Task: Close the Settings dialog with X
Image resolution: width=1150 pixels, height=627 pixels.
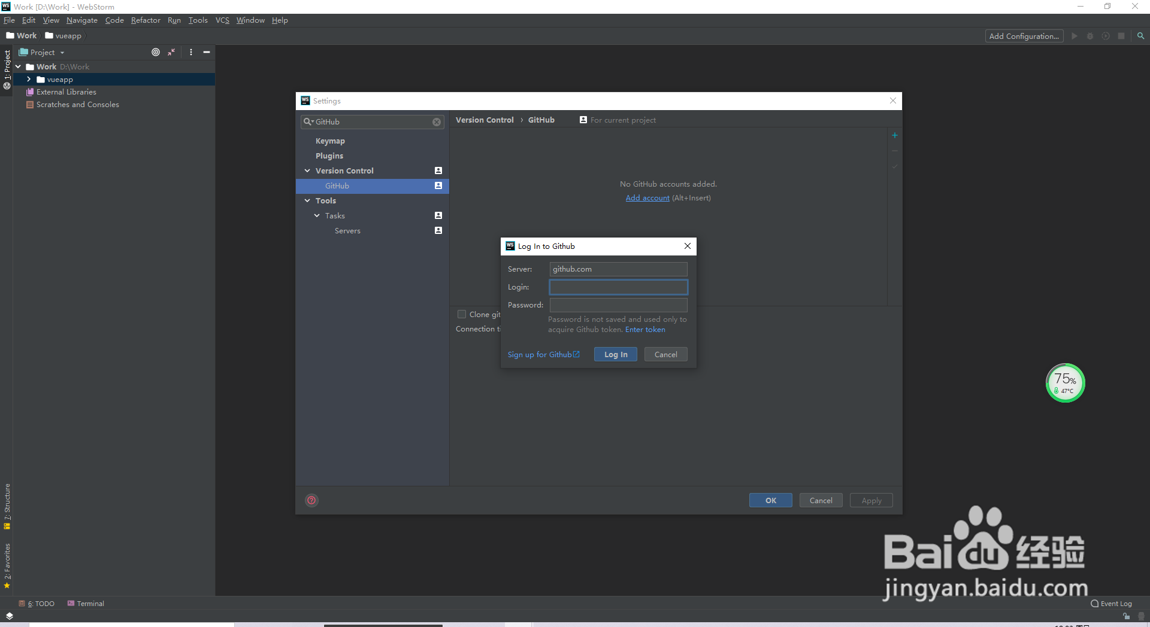Action: click(893, 101)
